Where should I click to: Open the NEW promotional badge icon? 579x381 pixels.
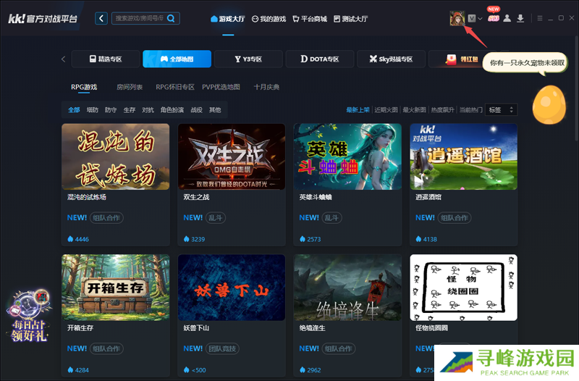494,14
